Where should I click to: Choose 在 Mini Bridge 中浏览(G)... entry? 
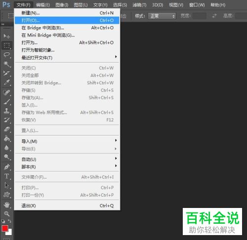point(67,35)
